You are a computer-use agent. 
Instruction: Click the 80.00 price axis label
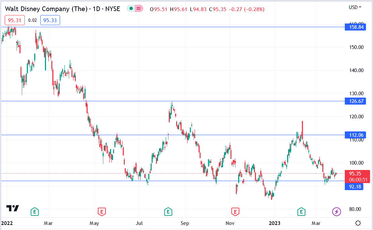coord(355,209)
